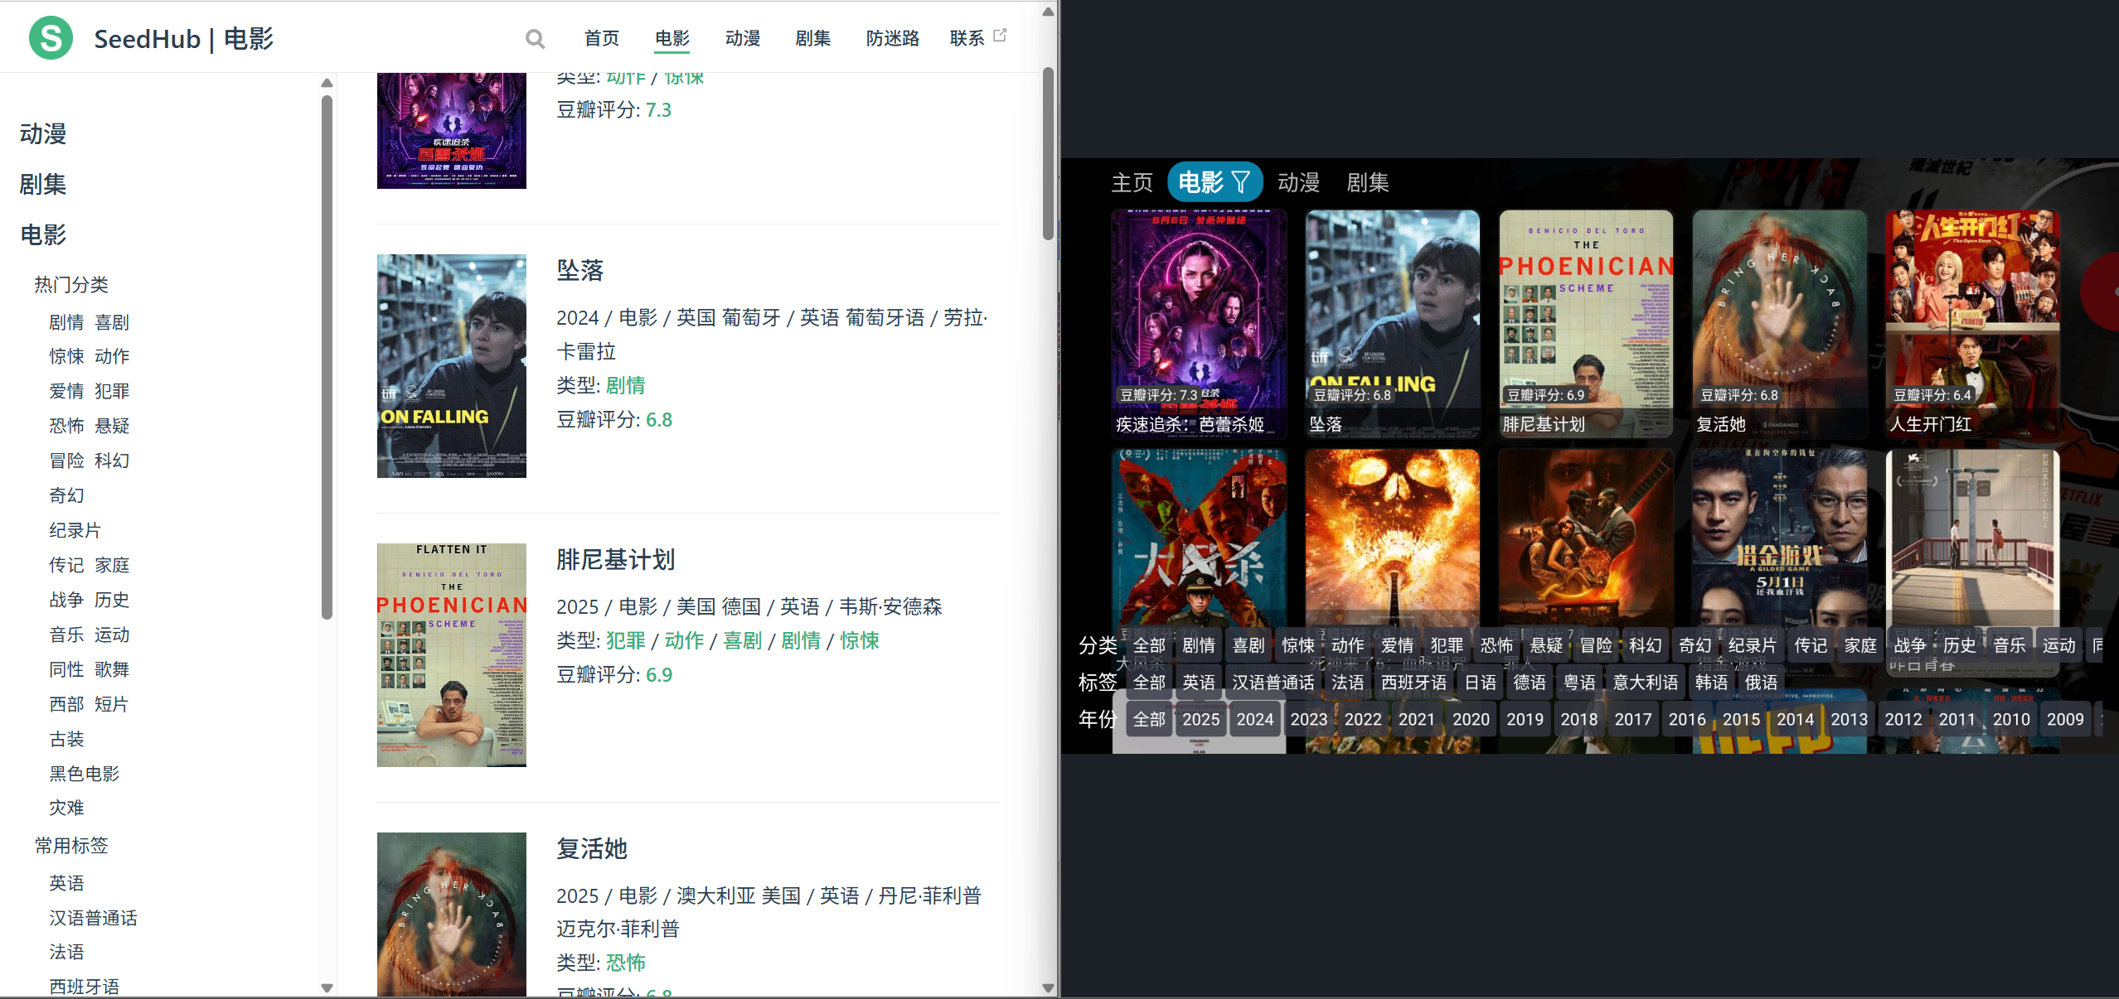Click 纪录片 category link in sidebar
2119x999 pixels.
point(75,530)
